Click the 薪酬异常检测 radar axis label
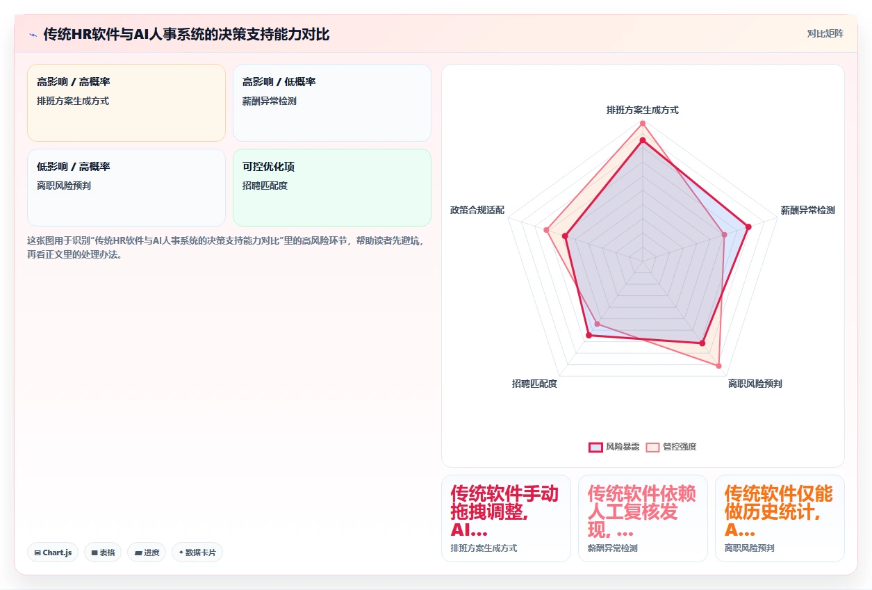Image resolution: width=872 pixels, height=590 pixels. click(807, 210)
